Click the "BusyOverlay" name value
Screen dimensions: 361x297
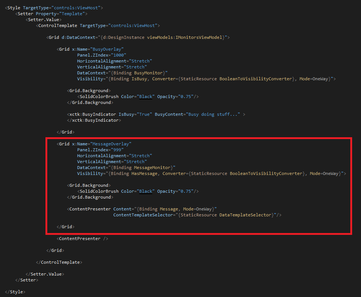[x=107, y=49]
